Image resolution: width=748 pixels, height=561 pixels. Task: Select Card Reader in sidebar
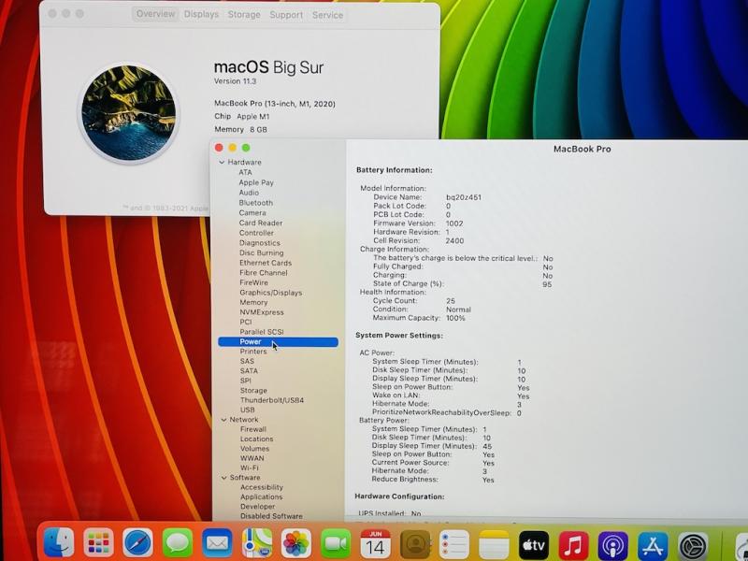click(x=261, y=223)
